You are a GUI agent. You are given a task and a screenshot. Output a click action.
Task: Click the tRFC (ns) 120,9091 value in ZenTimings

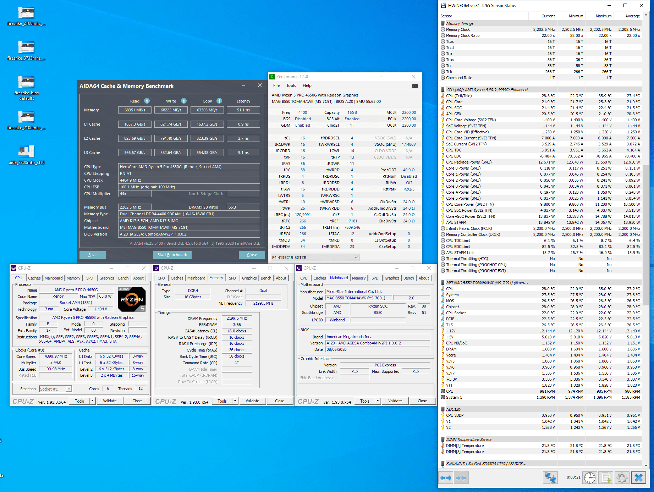pos(303,215)
